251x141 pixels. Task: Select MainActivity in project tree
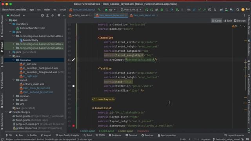pos(29,40)
